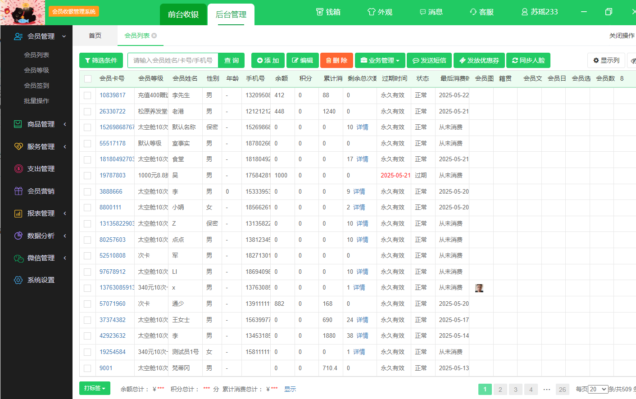Screen dimensions: 636x399
Task: Click the 报表管理 chart icon
Action: (x=18, y=213)
